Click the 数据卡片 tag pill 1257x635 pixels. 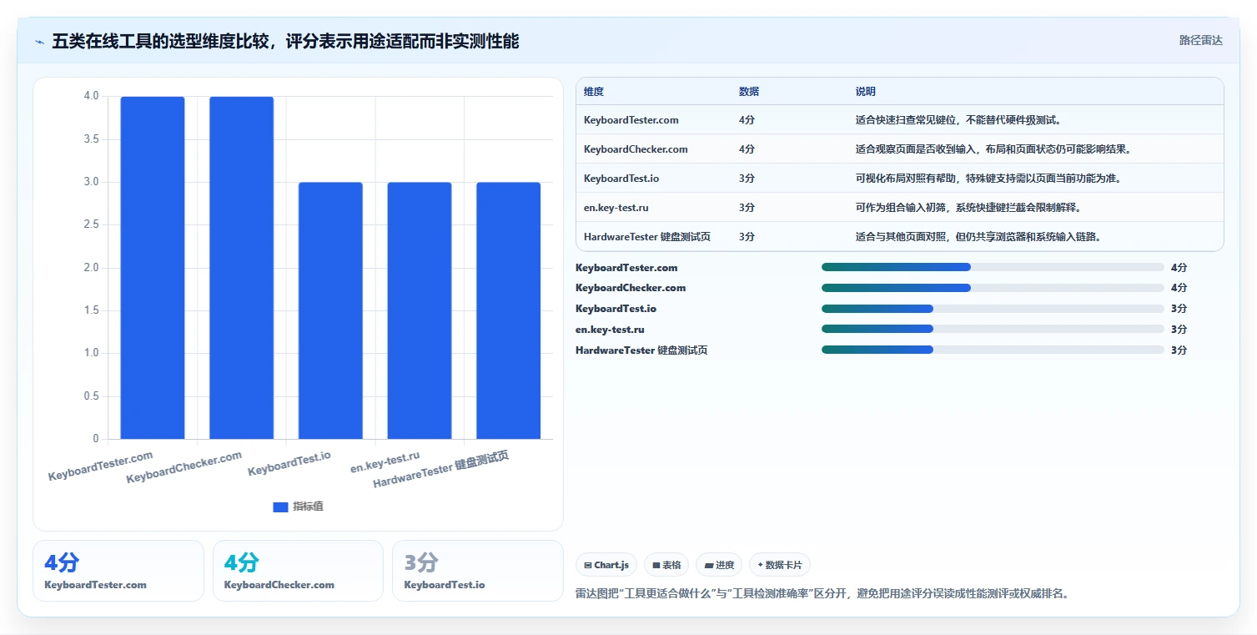780,565
